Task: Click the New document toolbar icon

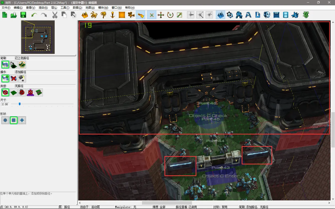Action: click(5, 15)
